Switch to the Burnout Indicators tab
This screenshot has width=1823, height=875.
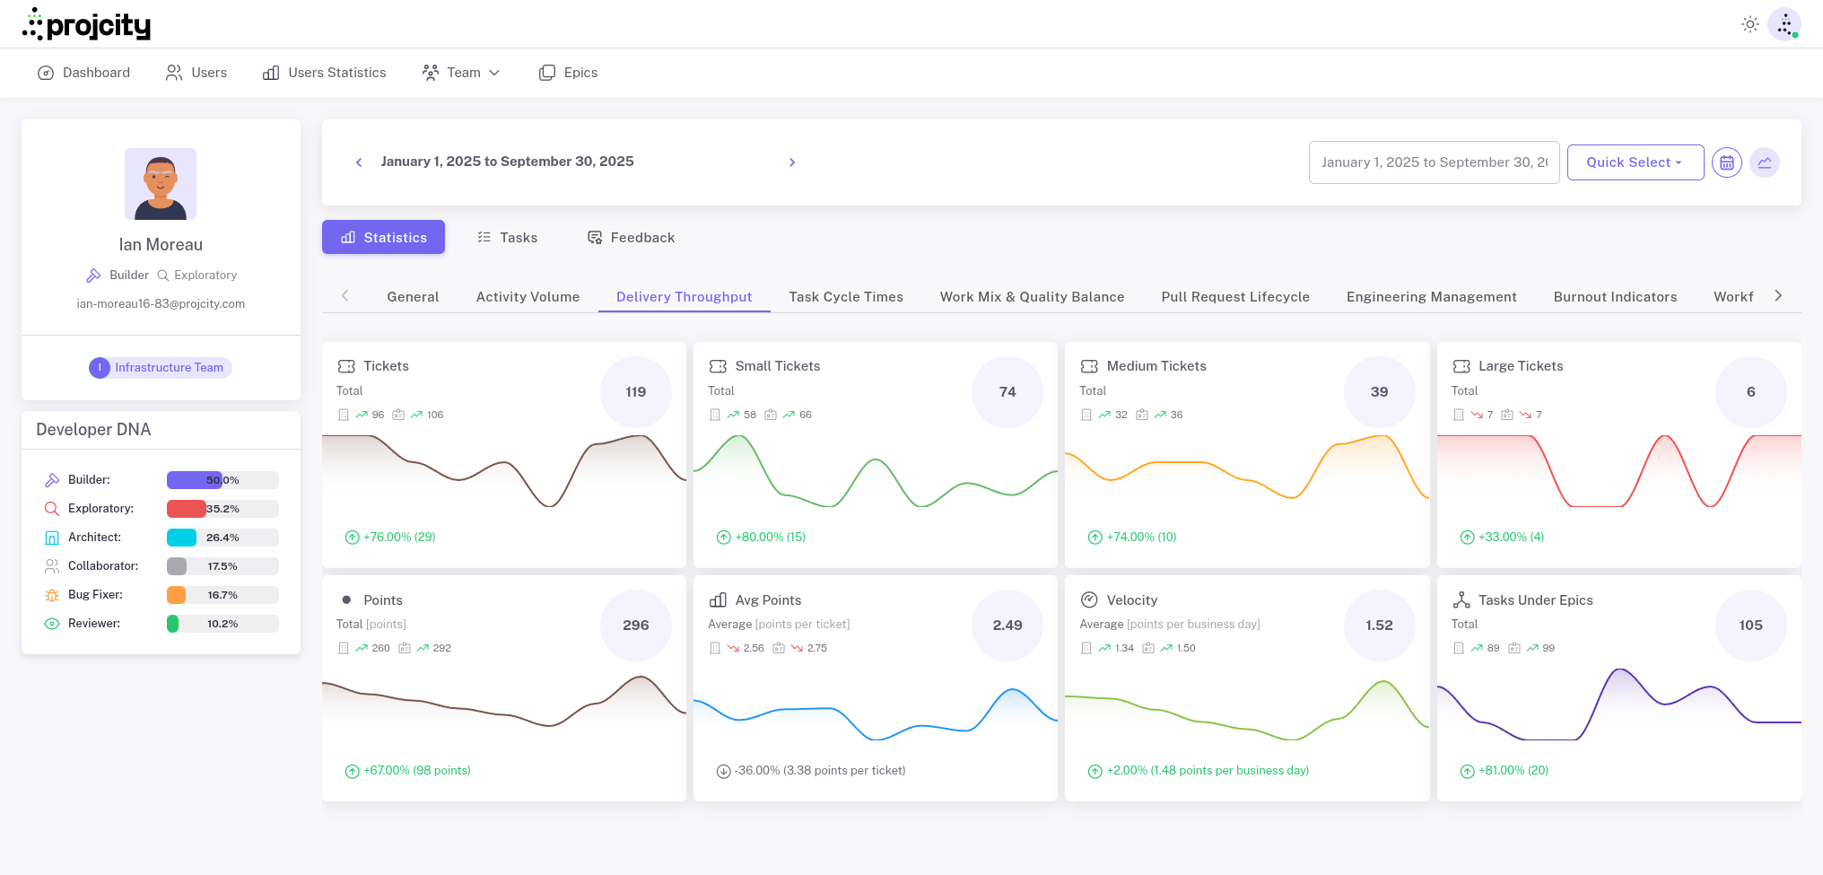[1615, 296]
